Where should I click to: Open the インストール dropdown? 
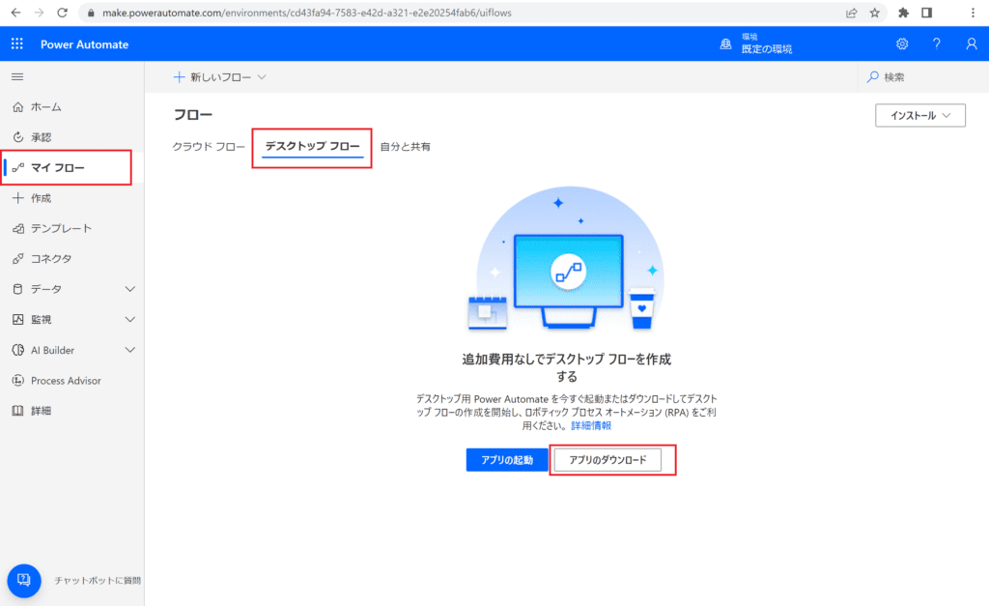919,116
